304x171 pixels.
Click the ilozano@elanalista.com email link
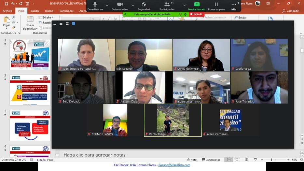tap(174, 165)
